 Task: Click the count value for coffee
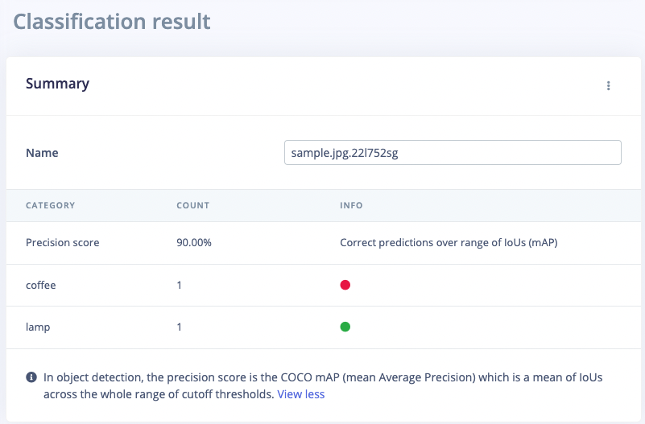pyautogui.click(x=180, y=285)
